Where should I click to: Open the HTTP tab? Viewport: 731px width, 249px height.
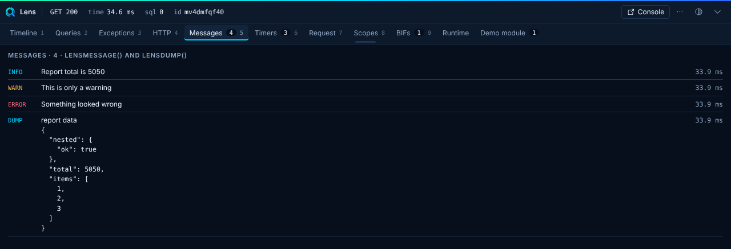(x=165, y=33)
